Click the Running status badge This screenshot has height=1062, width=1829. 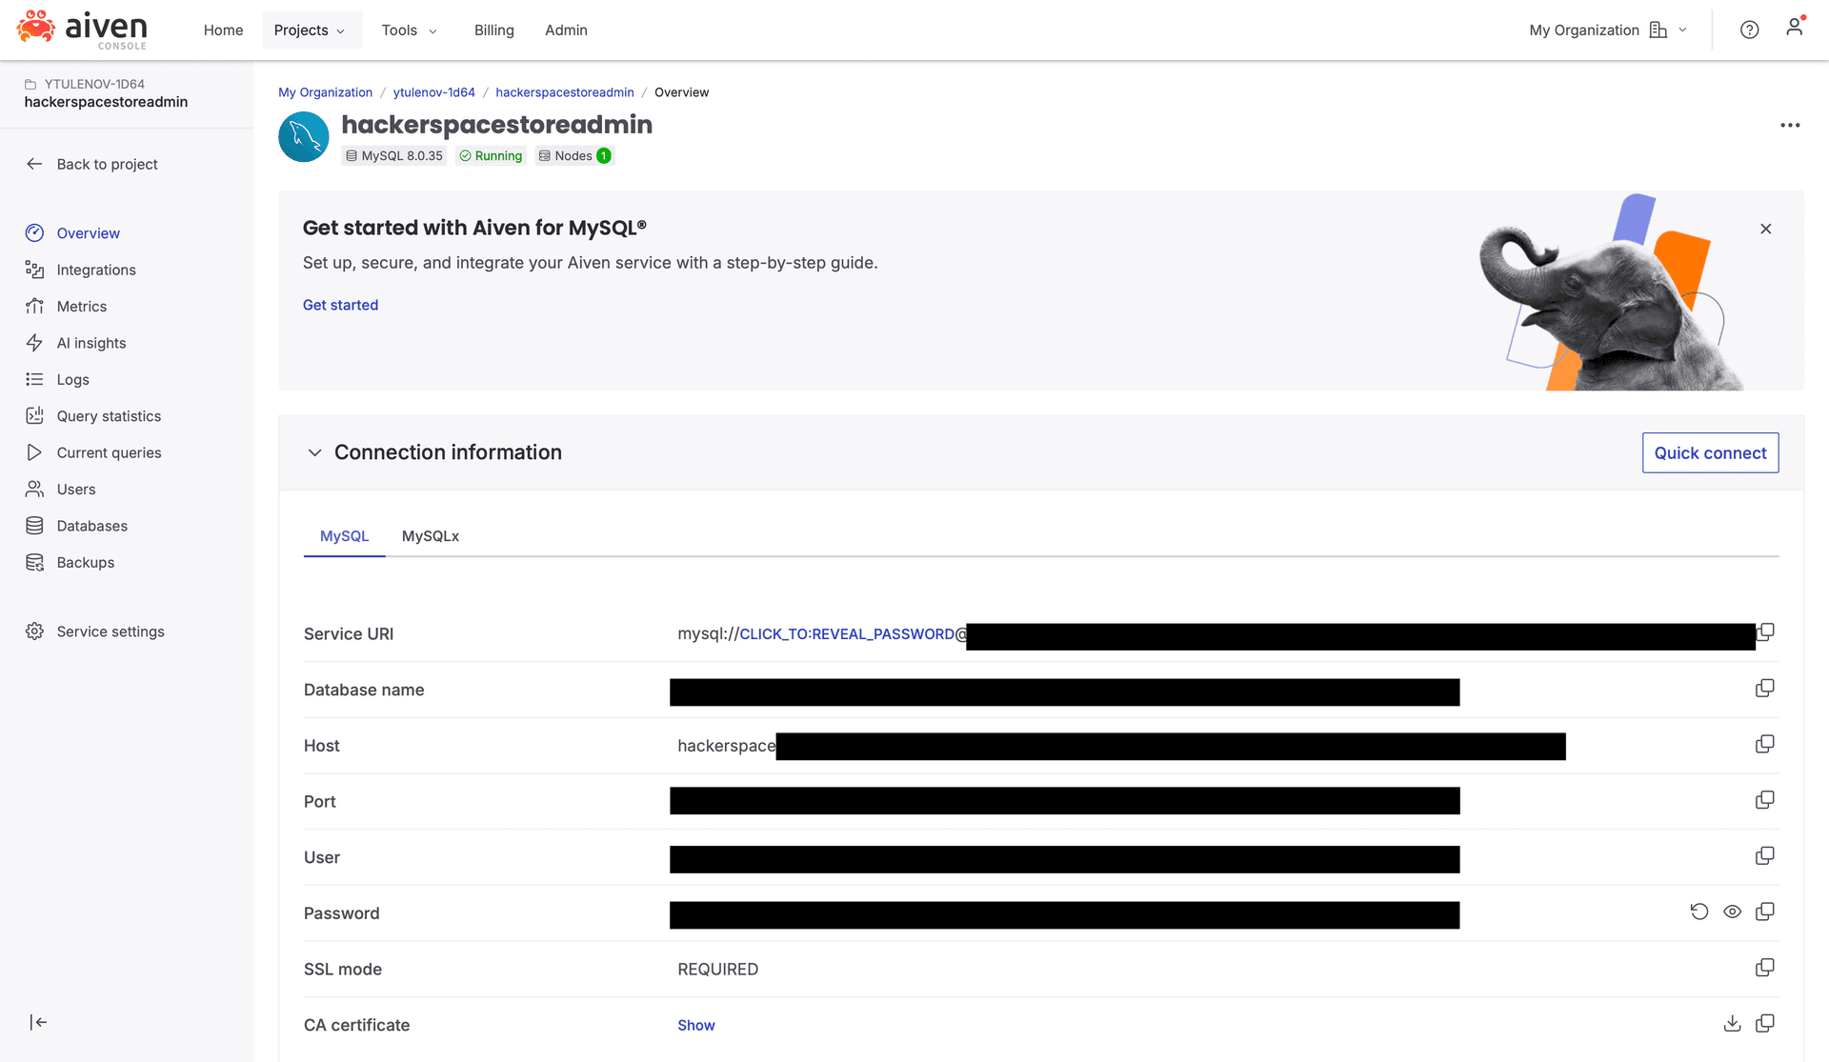click(491, 156)
